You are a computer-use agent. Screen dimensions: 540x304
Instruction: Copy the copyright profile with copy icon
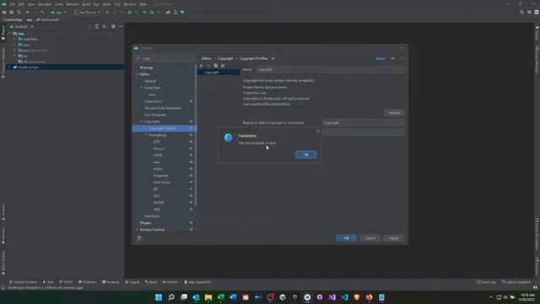tap(216, 66)
